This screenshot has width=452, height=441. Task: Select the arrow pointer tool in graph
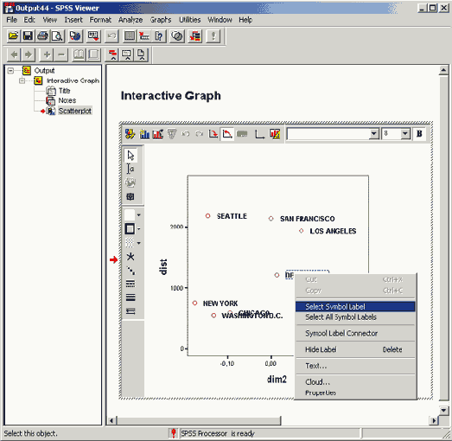click(x=131, y=156)
